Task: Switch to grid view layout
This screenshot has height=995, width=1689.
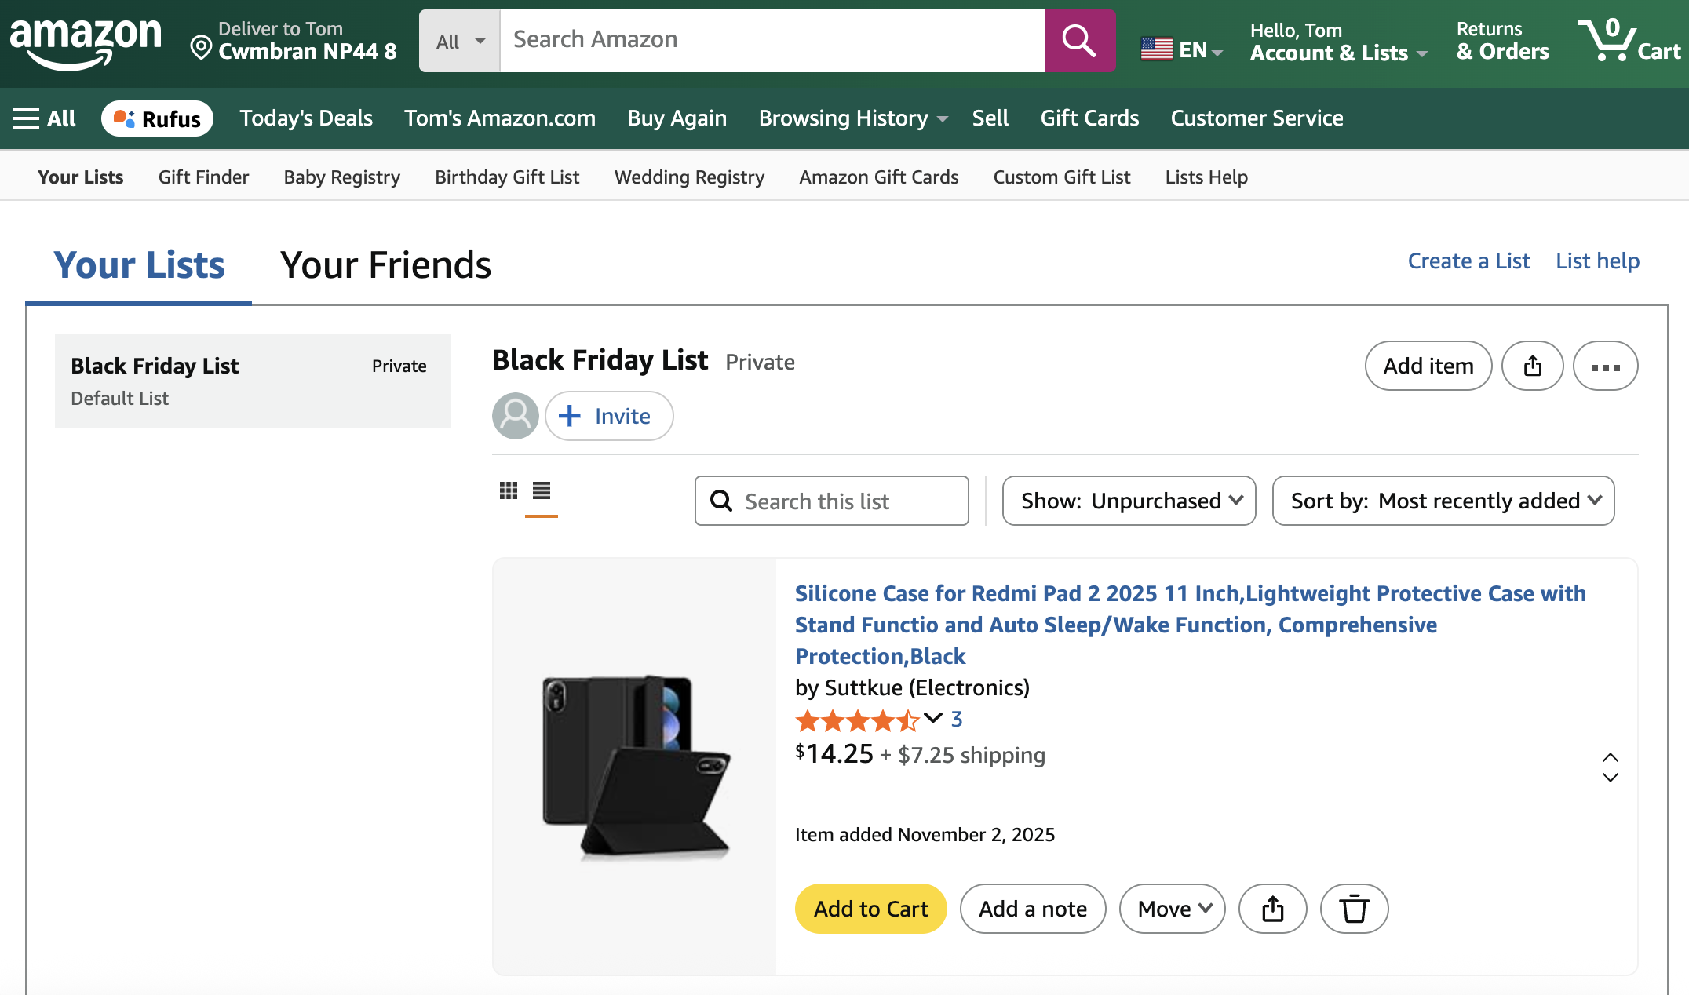Action: [509, 491]
